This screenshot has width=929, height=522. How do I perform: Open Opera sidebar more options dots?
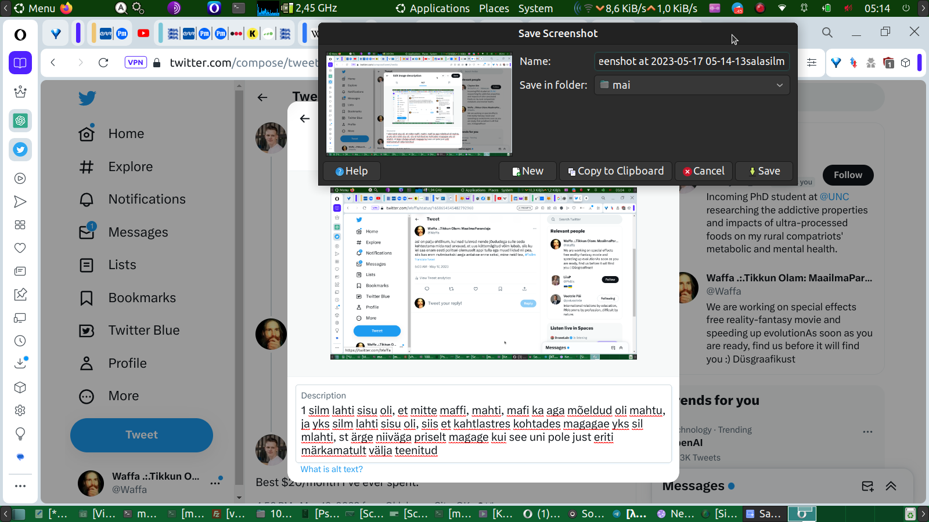[20, 486]
